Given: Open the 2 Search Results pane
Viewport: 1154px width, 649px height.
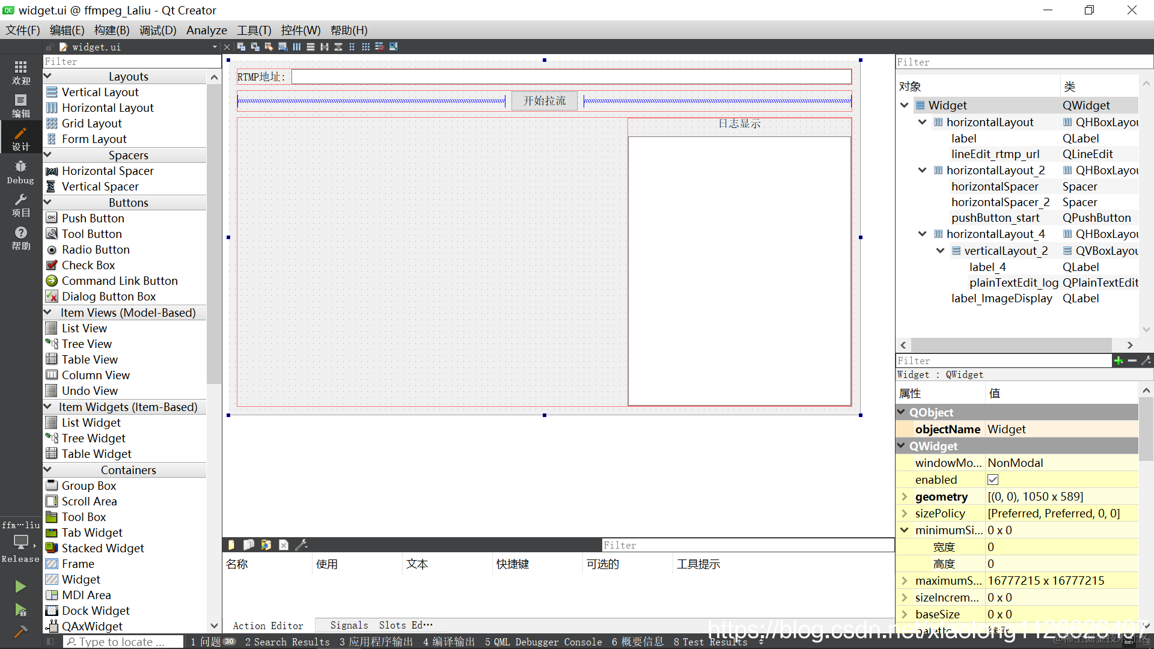Looking at the screenshot, I should click(287, 642).
